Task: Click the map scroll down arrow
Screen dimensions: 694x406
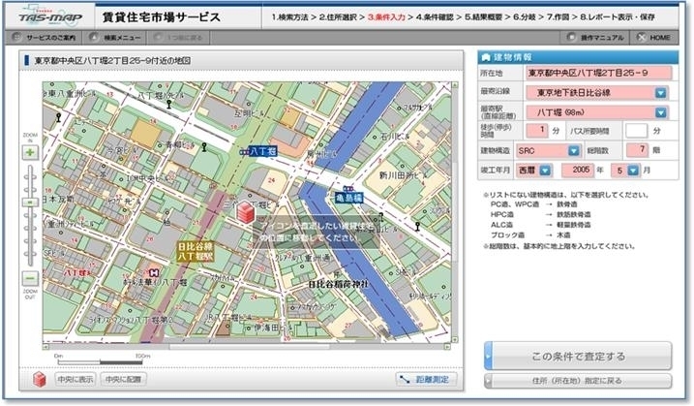Action: (455, 340)
